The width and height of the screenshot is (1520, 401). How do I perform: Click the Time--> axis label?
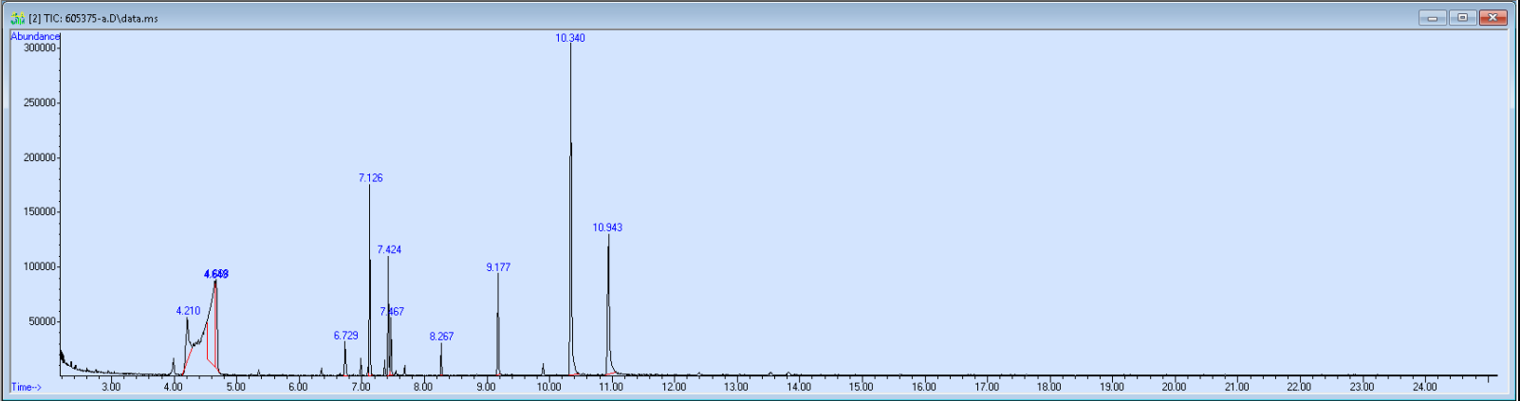[26, 387]
